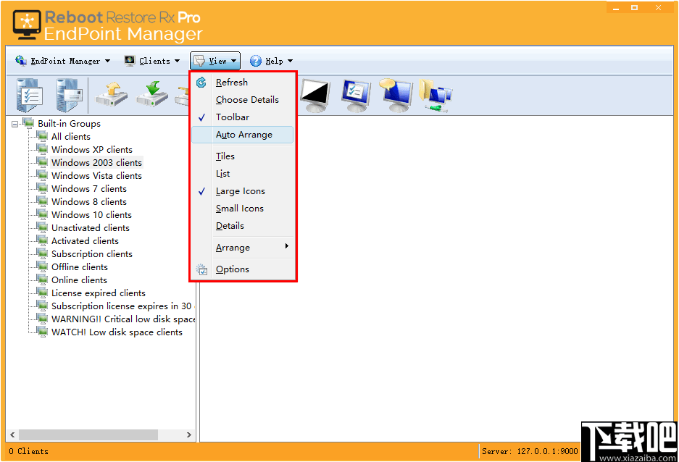Click the server with envelope toolbar icon
This screenshot has width=679, height=462.
tap(69, 95)
